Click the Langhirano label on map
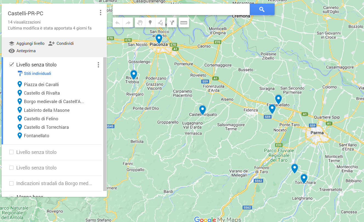Image resolution: width=364 pixels, height=222 pixels. tap(302, 198)
